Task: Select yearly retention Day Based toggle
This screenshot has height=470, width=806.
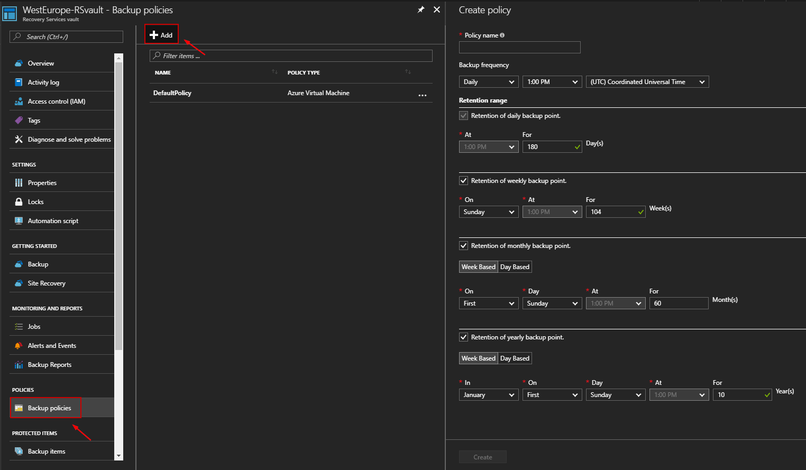Action: [x=515, y=358]
